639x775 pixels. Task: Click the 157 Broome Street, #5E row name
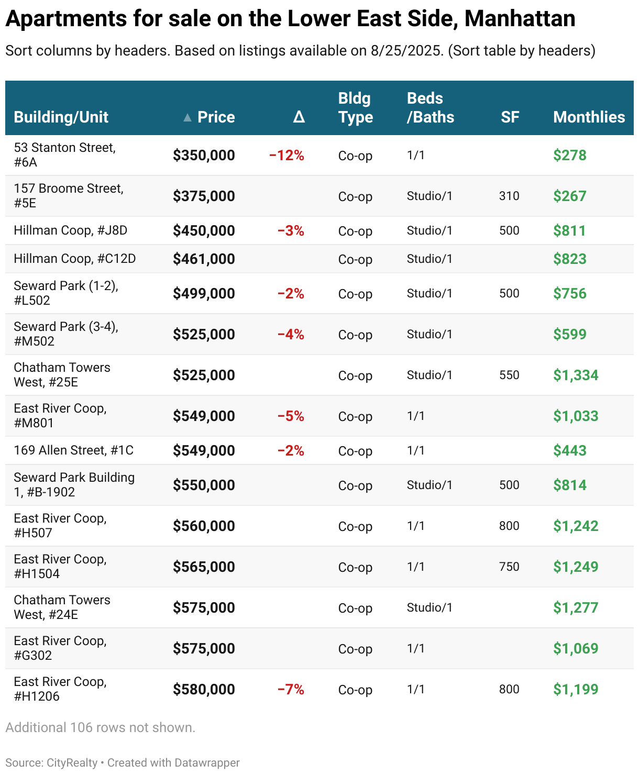click(x=68, y=196)
